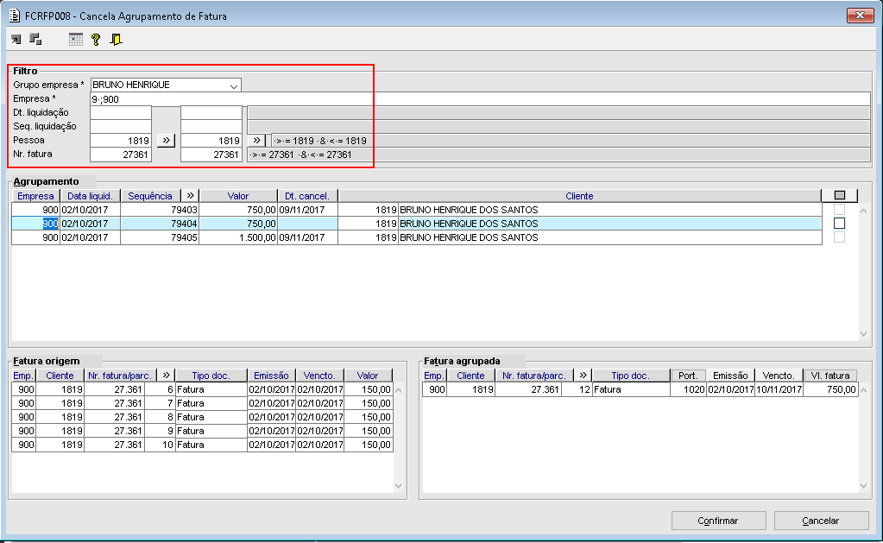
Task: Check the box for sequence 79403 row
Action: pos(840,210)
